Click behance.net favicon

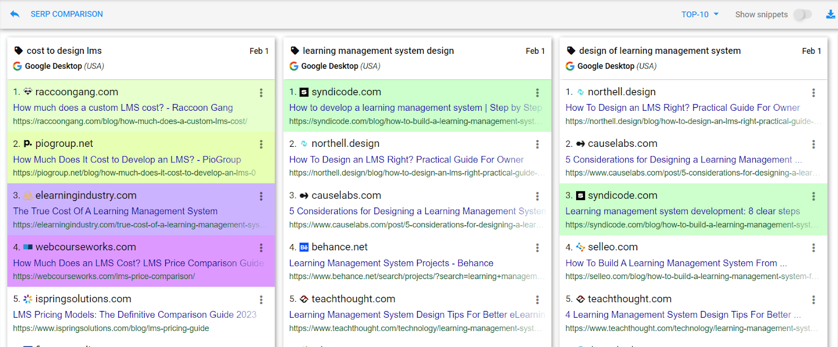[304, 247]
